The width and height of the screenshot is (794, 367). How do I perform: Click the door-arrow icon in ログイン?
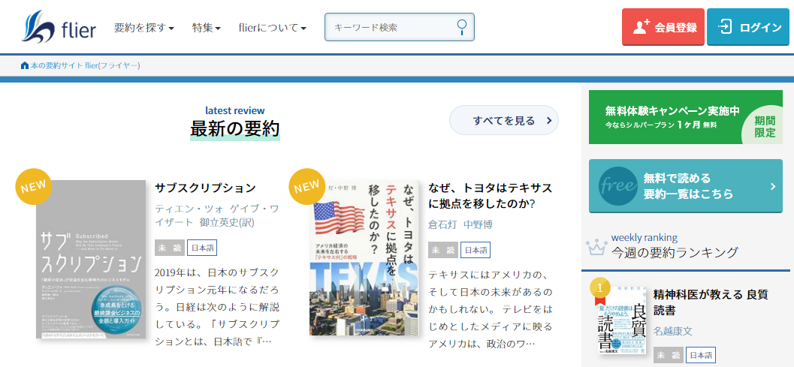pyautogui.click(x=725, y=26)
